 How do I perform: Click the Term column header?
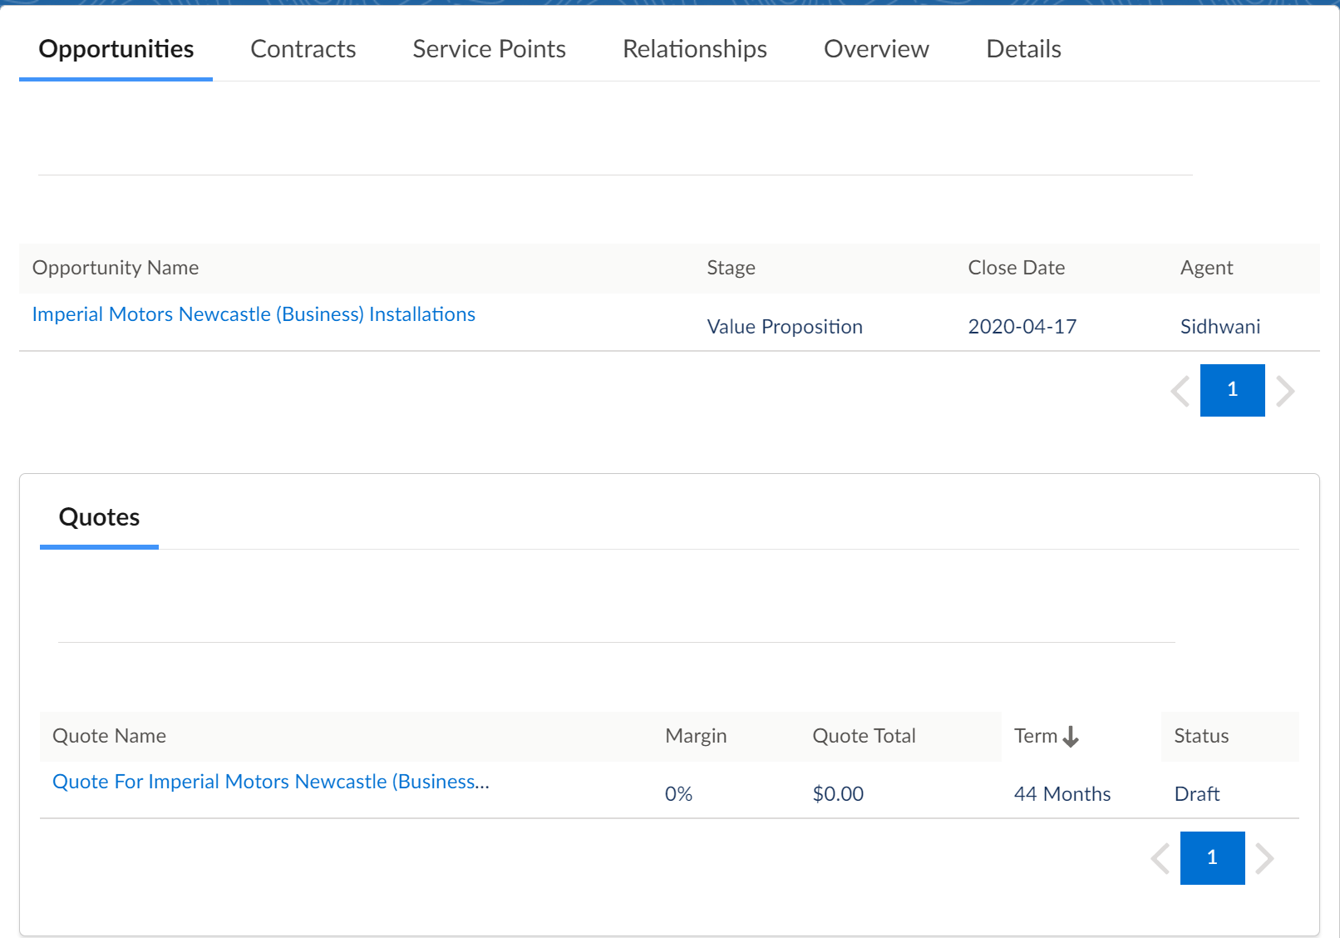point(1036,736)
